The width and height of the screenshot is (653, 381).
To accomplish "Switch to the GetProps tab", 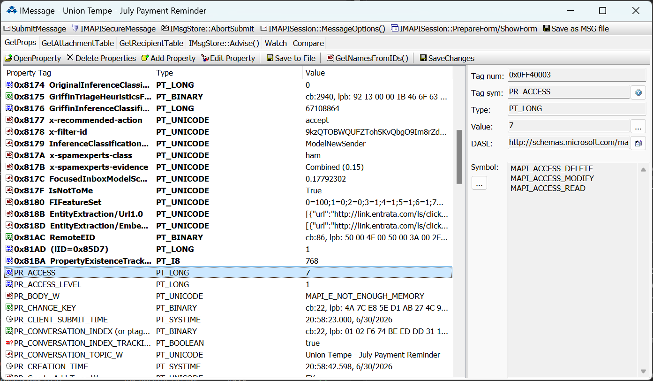I will pos(20,43).
